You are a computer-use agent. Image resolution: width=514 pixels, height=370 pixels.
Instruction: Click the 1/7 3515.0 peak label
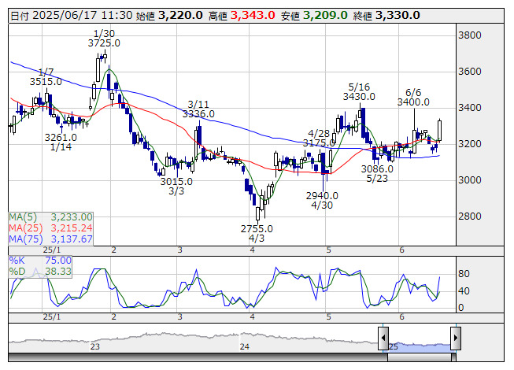click(46, 77)
